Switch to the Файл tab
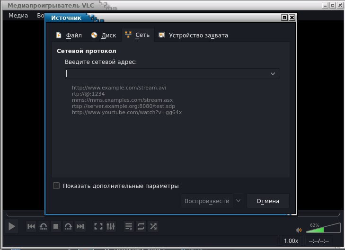This screenshot has width=345, height=250. click(x=69, y=35)
